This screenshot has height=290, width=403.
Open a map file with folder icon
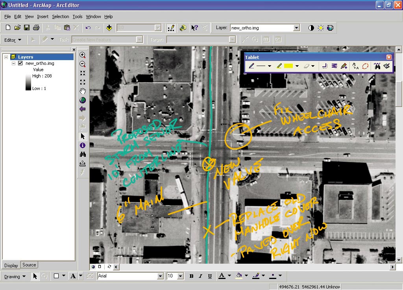tap(17, 28)
